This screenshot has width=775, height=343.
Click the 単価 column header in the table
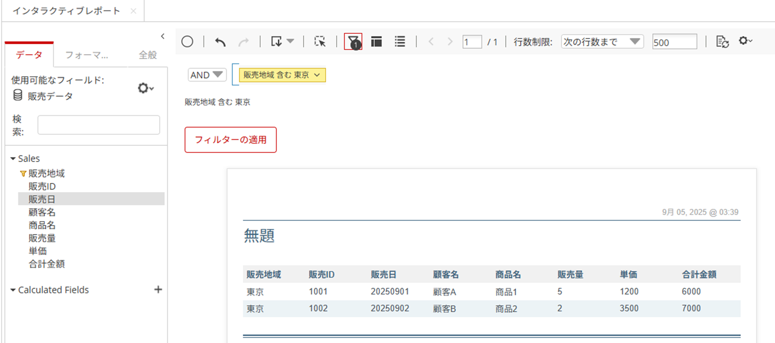[x=628, y=274]
